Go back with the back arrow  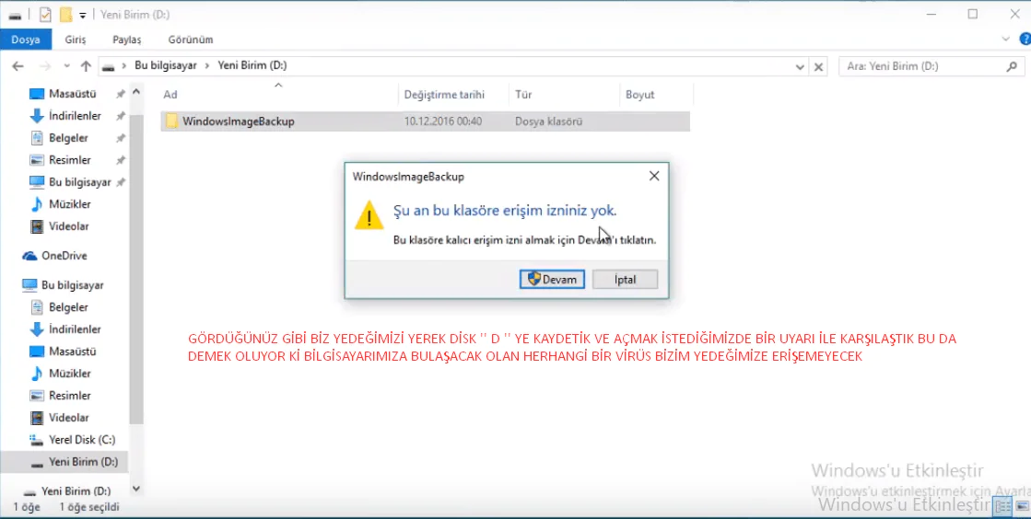point(18,65)
